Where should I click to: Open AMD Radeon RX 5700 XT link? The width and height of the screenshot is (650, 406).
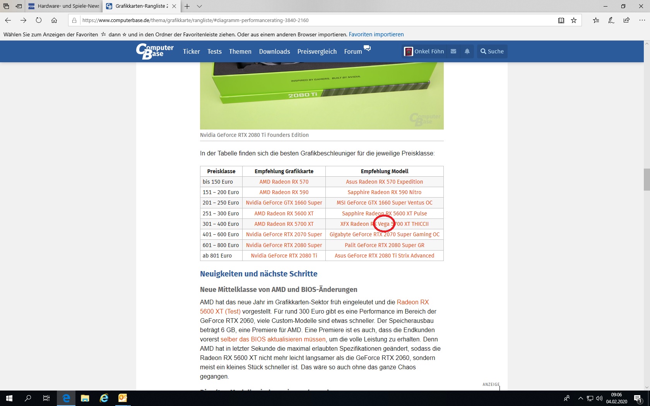(x=284, y=224)
